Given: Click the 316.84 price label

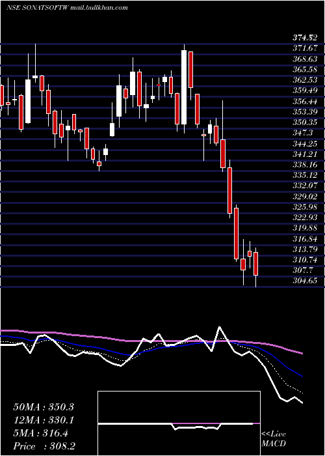Looking at the screenshot, I should point(305,239).
